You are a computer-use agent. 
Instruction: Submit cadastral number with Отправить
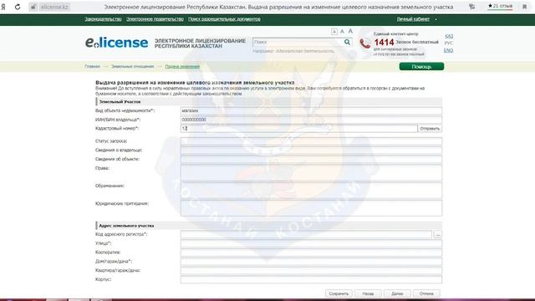click(x=430, y=128)
